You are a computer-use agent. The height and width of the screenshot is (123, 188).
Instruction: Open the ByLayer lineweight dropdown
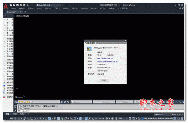pos(125,102)
